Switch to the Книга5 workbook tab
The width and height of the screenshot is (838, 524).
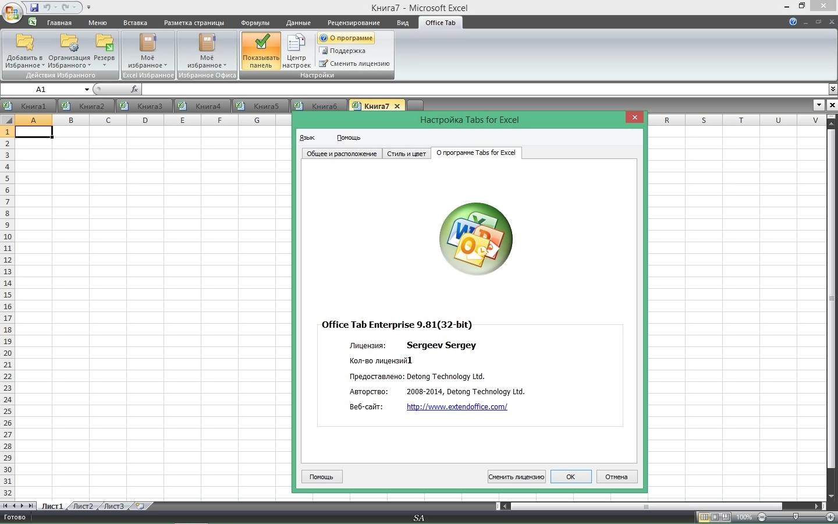click(x=260, y=106)
